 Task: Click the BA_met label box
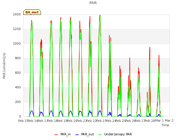32,12
